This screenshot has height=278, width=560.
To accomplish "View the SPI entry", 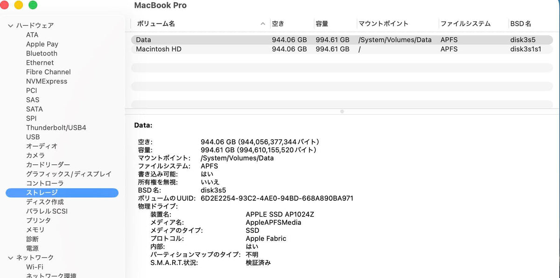I will click(x=31, y=118).
